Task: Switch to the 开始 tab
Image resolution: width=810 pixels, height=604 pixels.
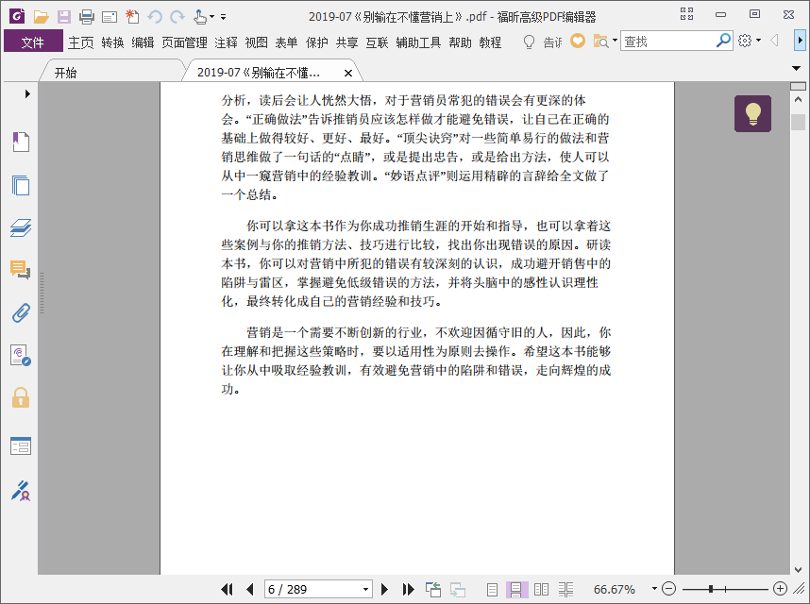Action: [x=66, y=73]
